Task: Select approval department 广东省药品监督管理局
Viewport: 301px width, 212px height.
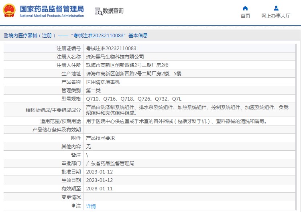Action: (x=110, y=164)
